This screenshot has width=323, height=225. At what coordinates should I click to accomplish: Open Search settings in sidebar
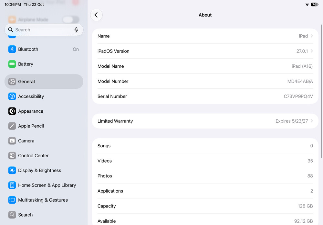coord(44,215)
